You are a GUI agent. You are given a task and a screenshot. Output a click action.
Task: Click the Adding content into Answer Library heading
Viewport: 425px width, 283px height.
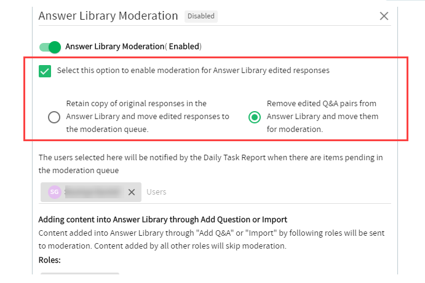tap(162, 219)
